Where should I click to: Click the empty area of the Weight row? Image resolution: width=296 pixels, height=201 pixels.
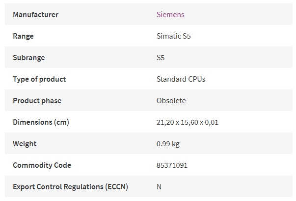[236, 143]
